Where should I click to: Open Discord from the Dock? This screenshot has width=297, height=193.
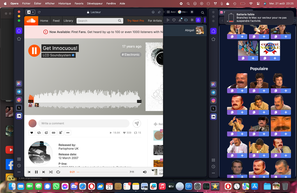pos(74,187)
